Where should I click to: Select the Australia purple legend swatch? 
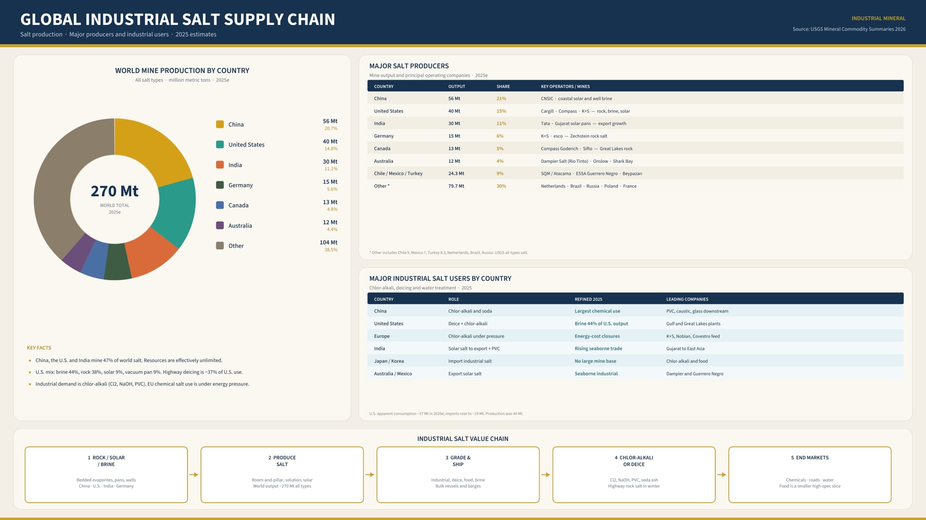tap(220, 225)
